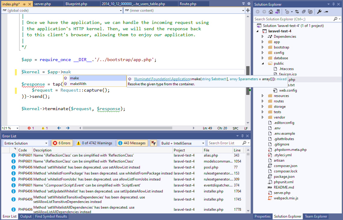This screenshot has width=343, height=220.
Task: Pin the Error List panel
Action: [242, 136]
